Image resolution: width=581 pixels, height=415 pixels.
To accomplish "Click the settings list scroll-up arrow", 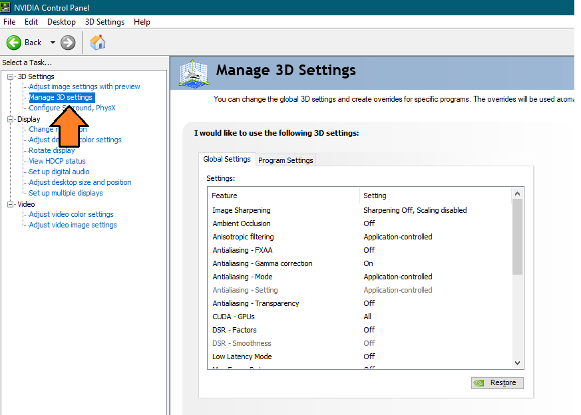I will tap(518, 194).
